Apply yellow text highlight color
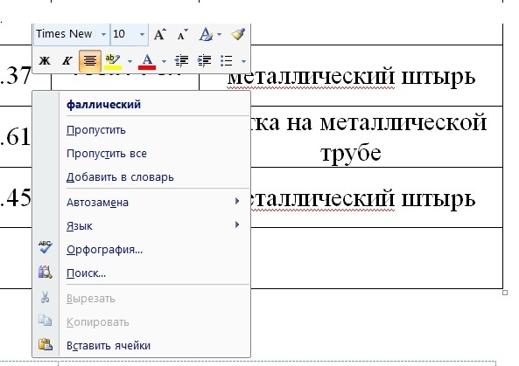The height and width of the screenshot is (366, 519). pyautogui.click(x=113, y=61)
